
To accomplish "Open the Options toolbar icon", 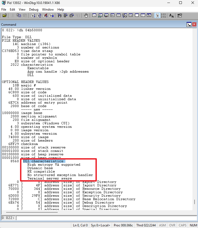I will point(180,16).
